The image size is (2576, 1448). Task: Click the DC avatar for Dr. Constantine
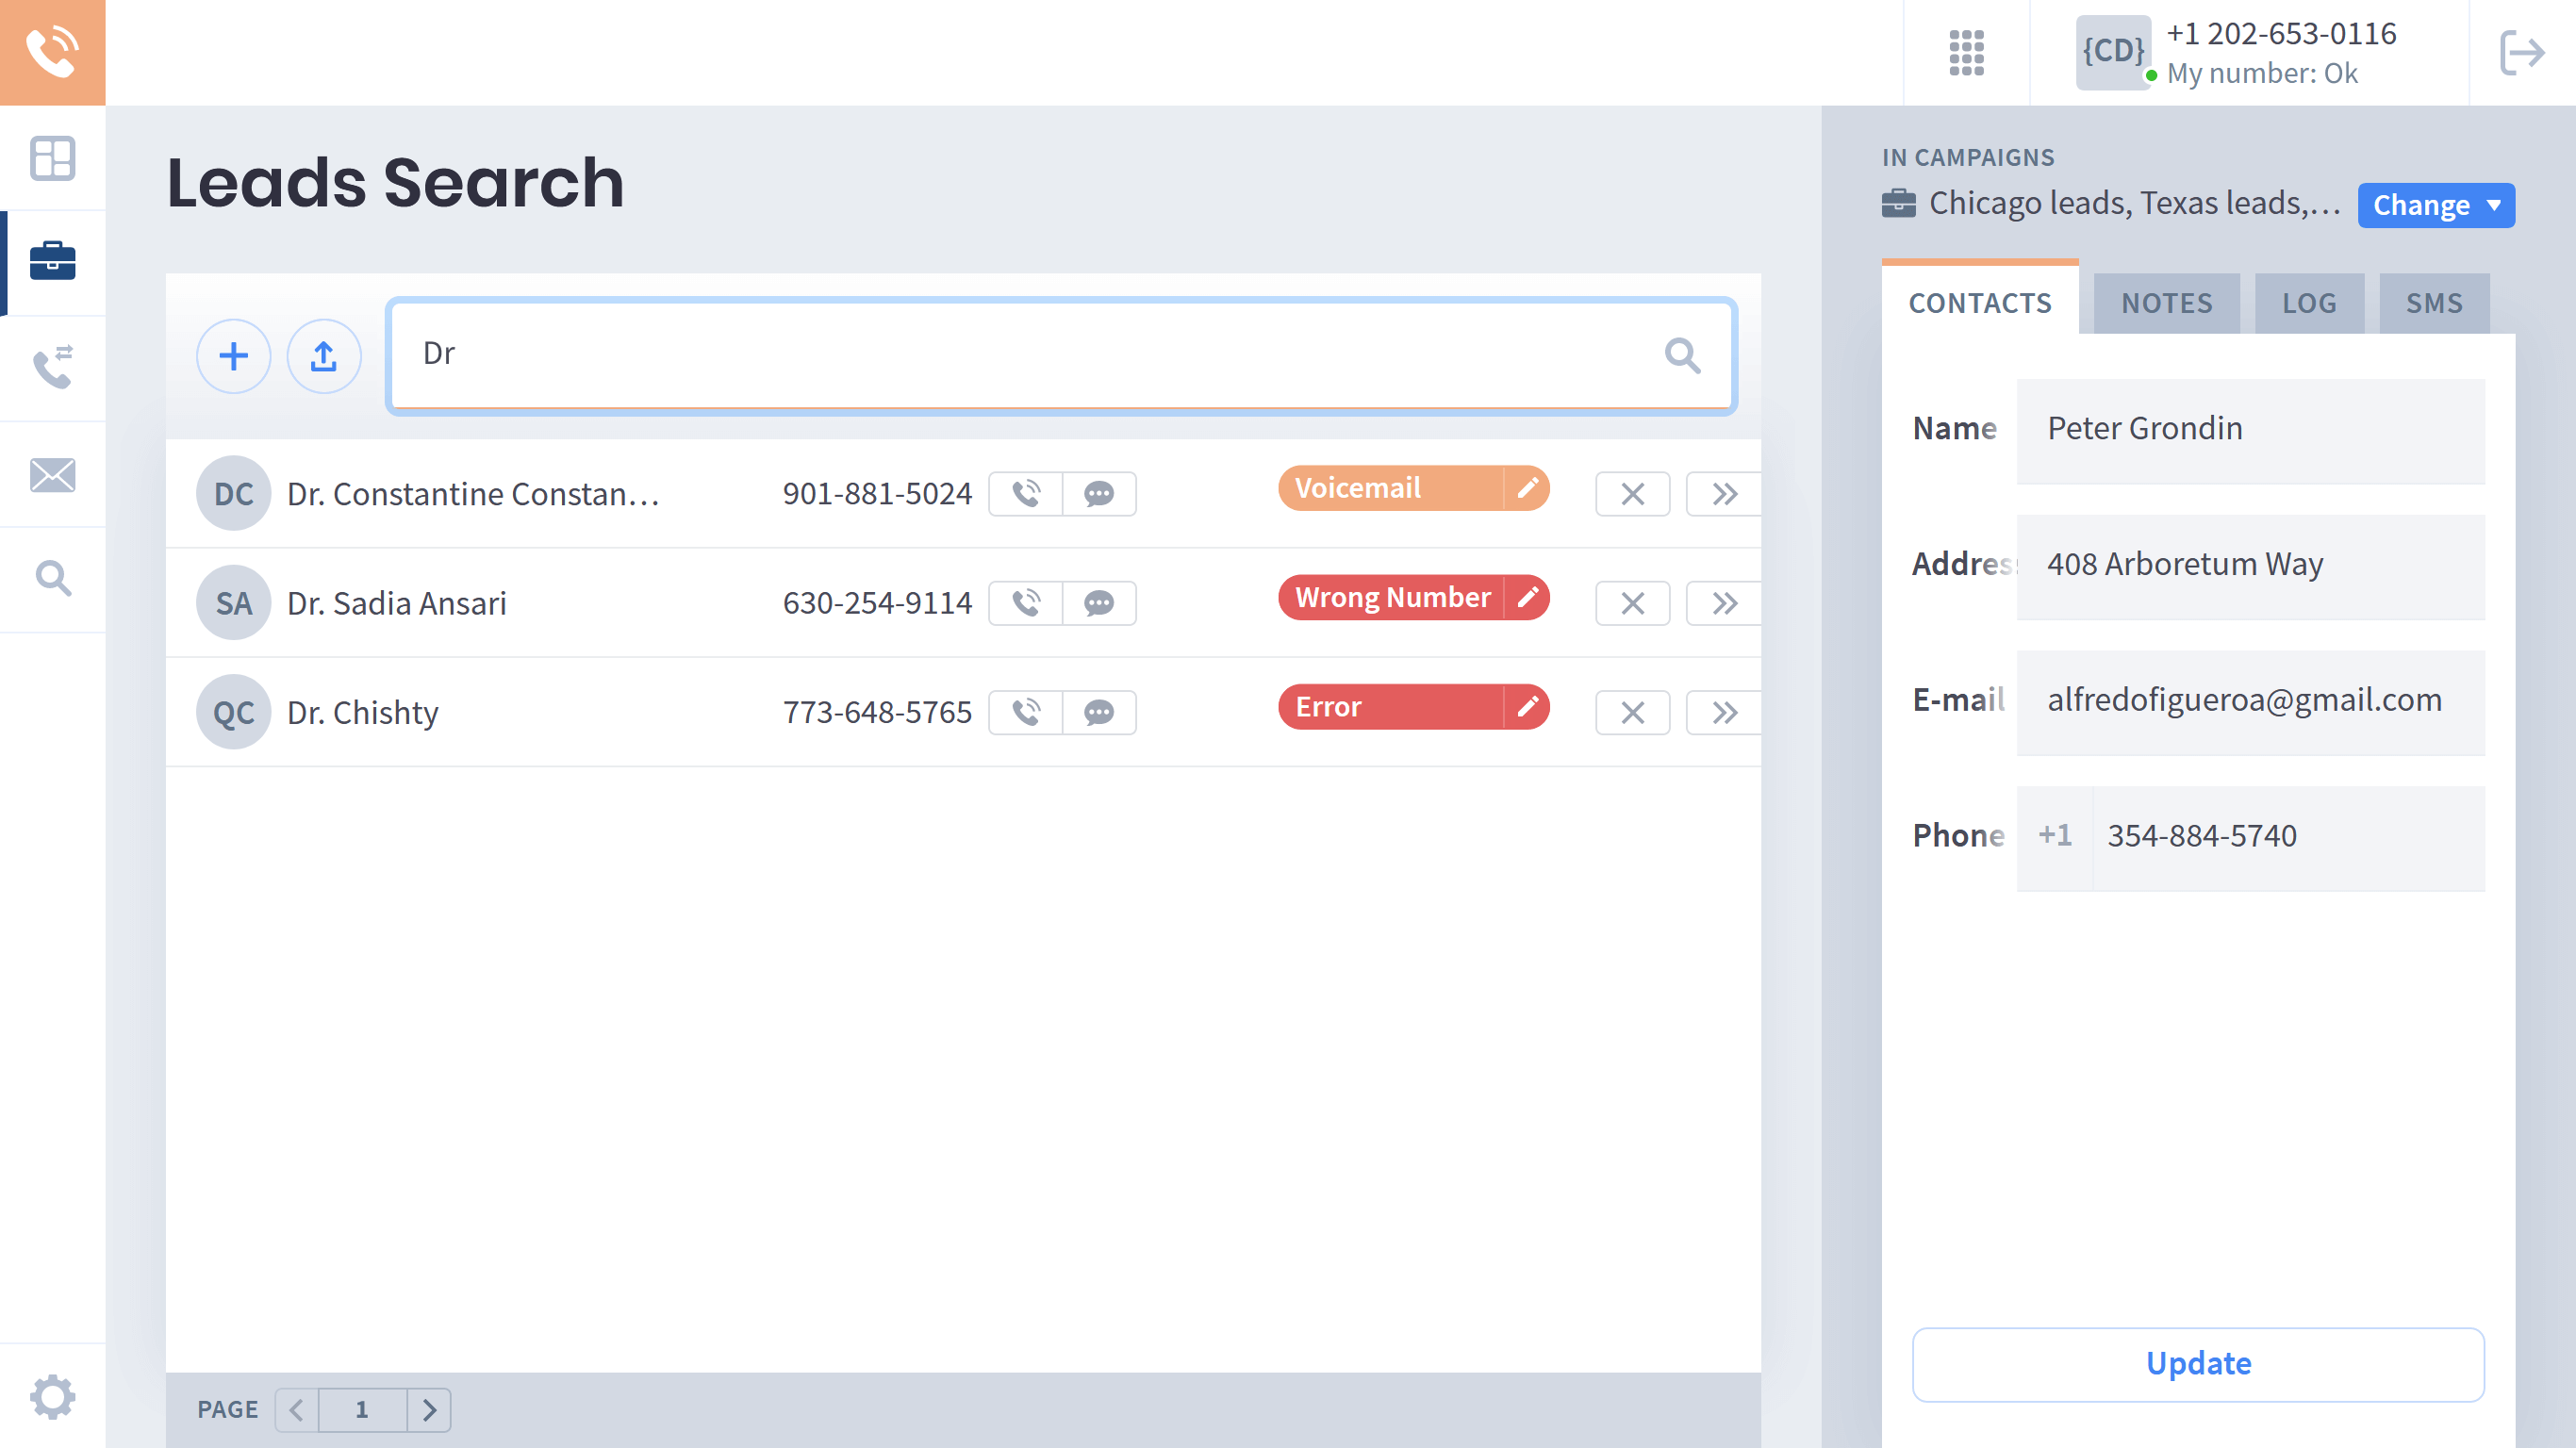(x=233, y=494)
